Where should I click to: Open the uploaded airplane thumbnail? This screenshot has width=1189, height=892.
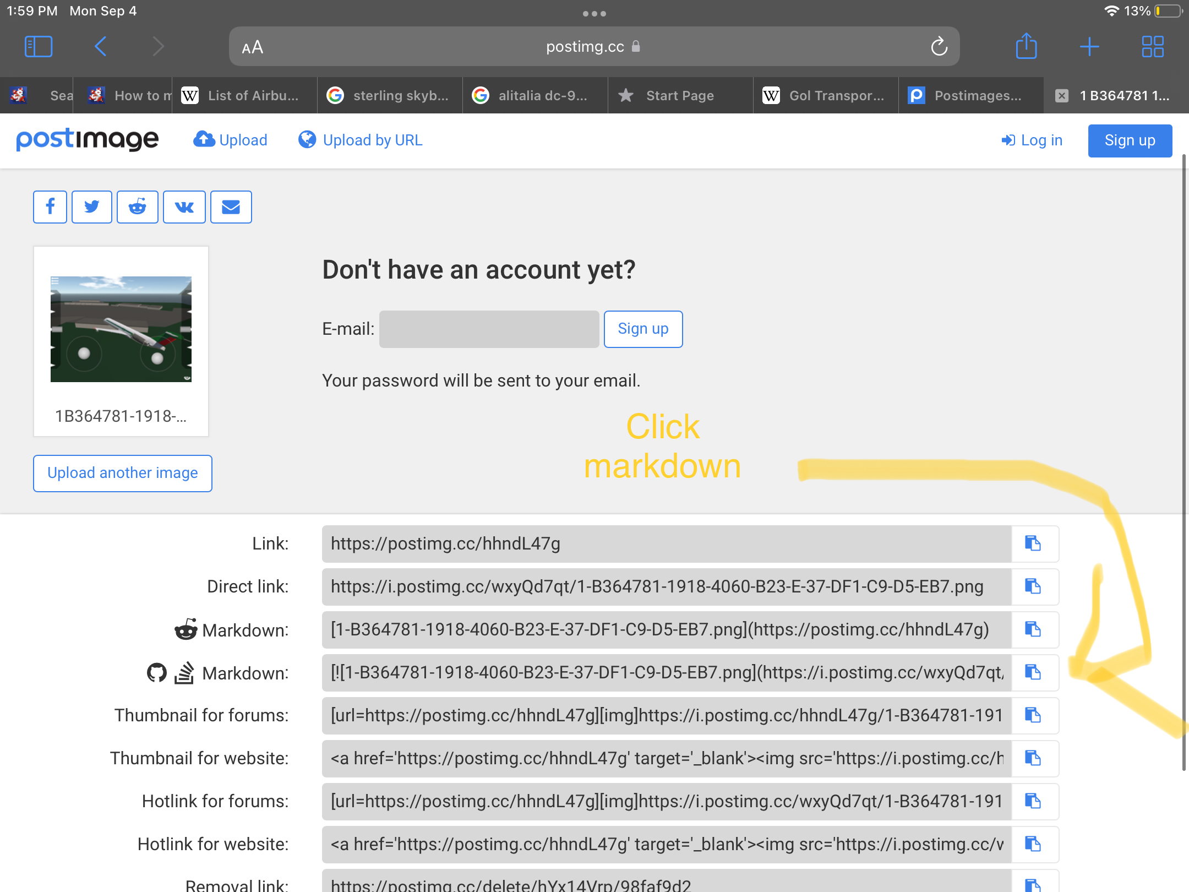[x=121, y=329]
